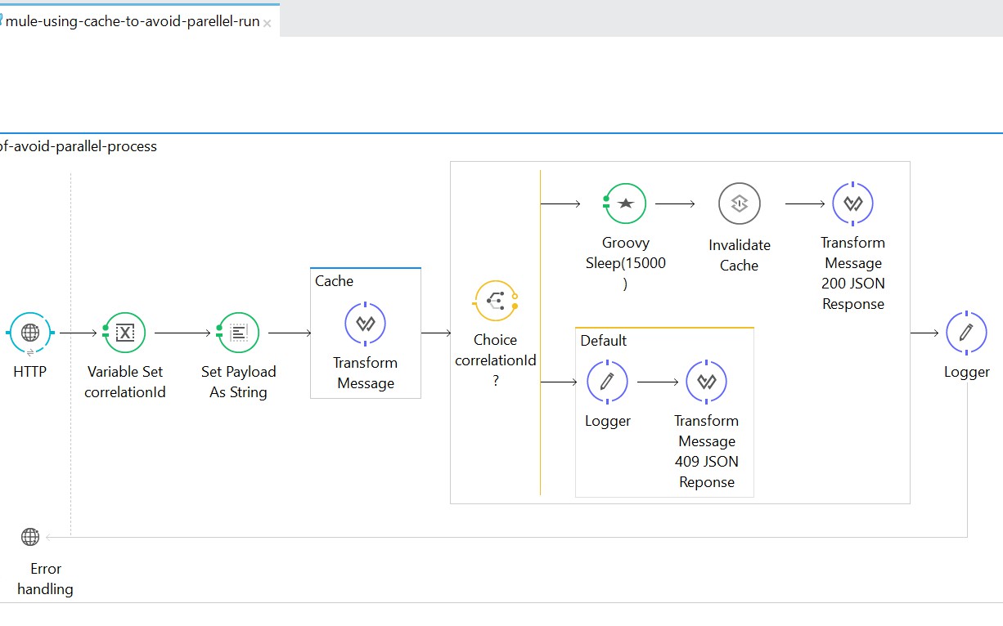This screenshot has height=626, width=1003.
Task: Select the HTTP listener globe icon
Action: click(x=30, y=333)
